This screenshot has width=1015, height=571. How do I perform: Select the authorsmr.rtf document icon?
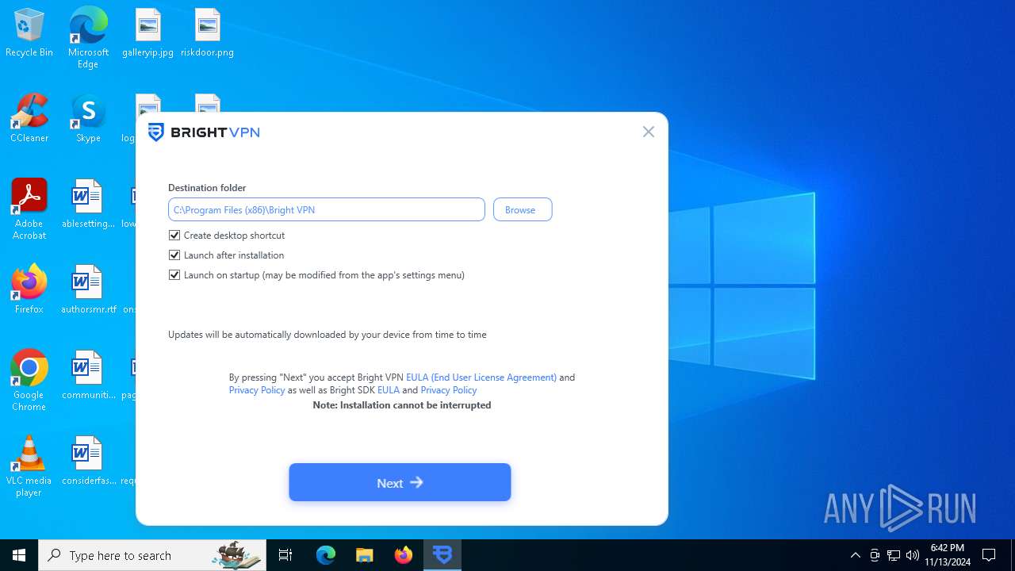coord(88,290)
